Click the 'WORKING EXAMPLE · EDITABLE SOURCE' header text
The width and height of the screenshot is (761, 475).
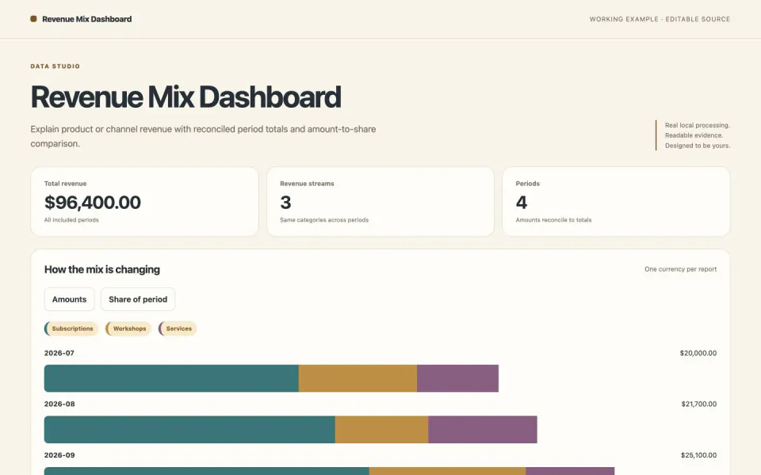coord(660,19)
